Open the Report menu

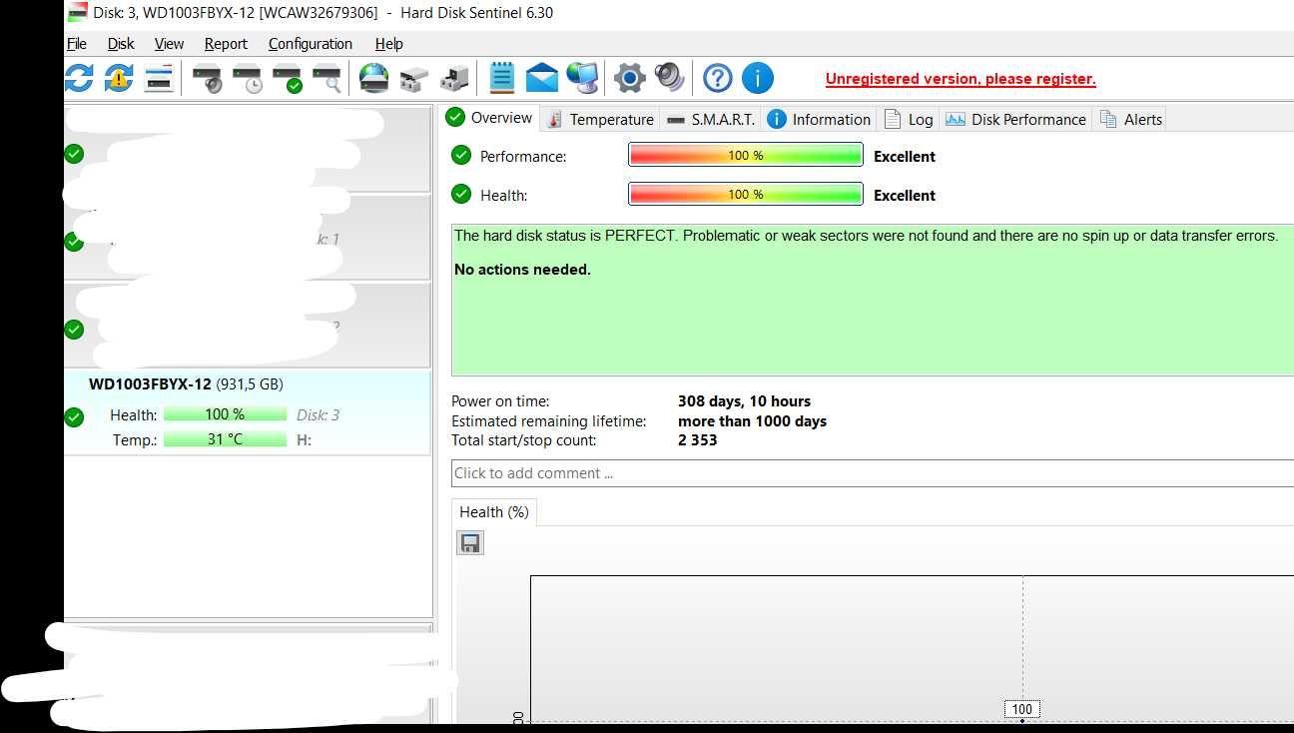tap(226, 43)
